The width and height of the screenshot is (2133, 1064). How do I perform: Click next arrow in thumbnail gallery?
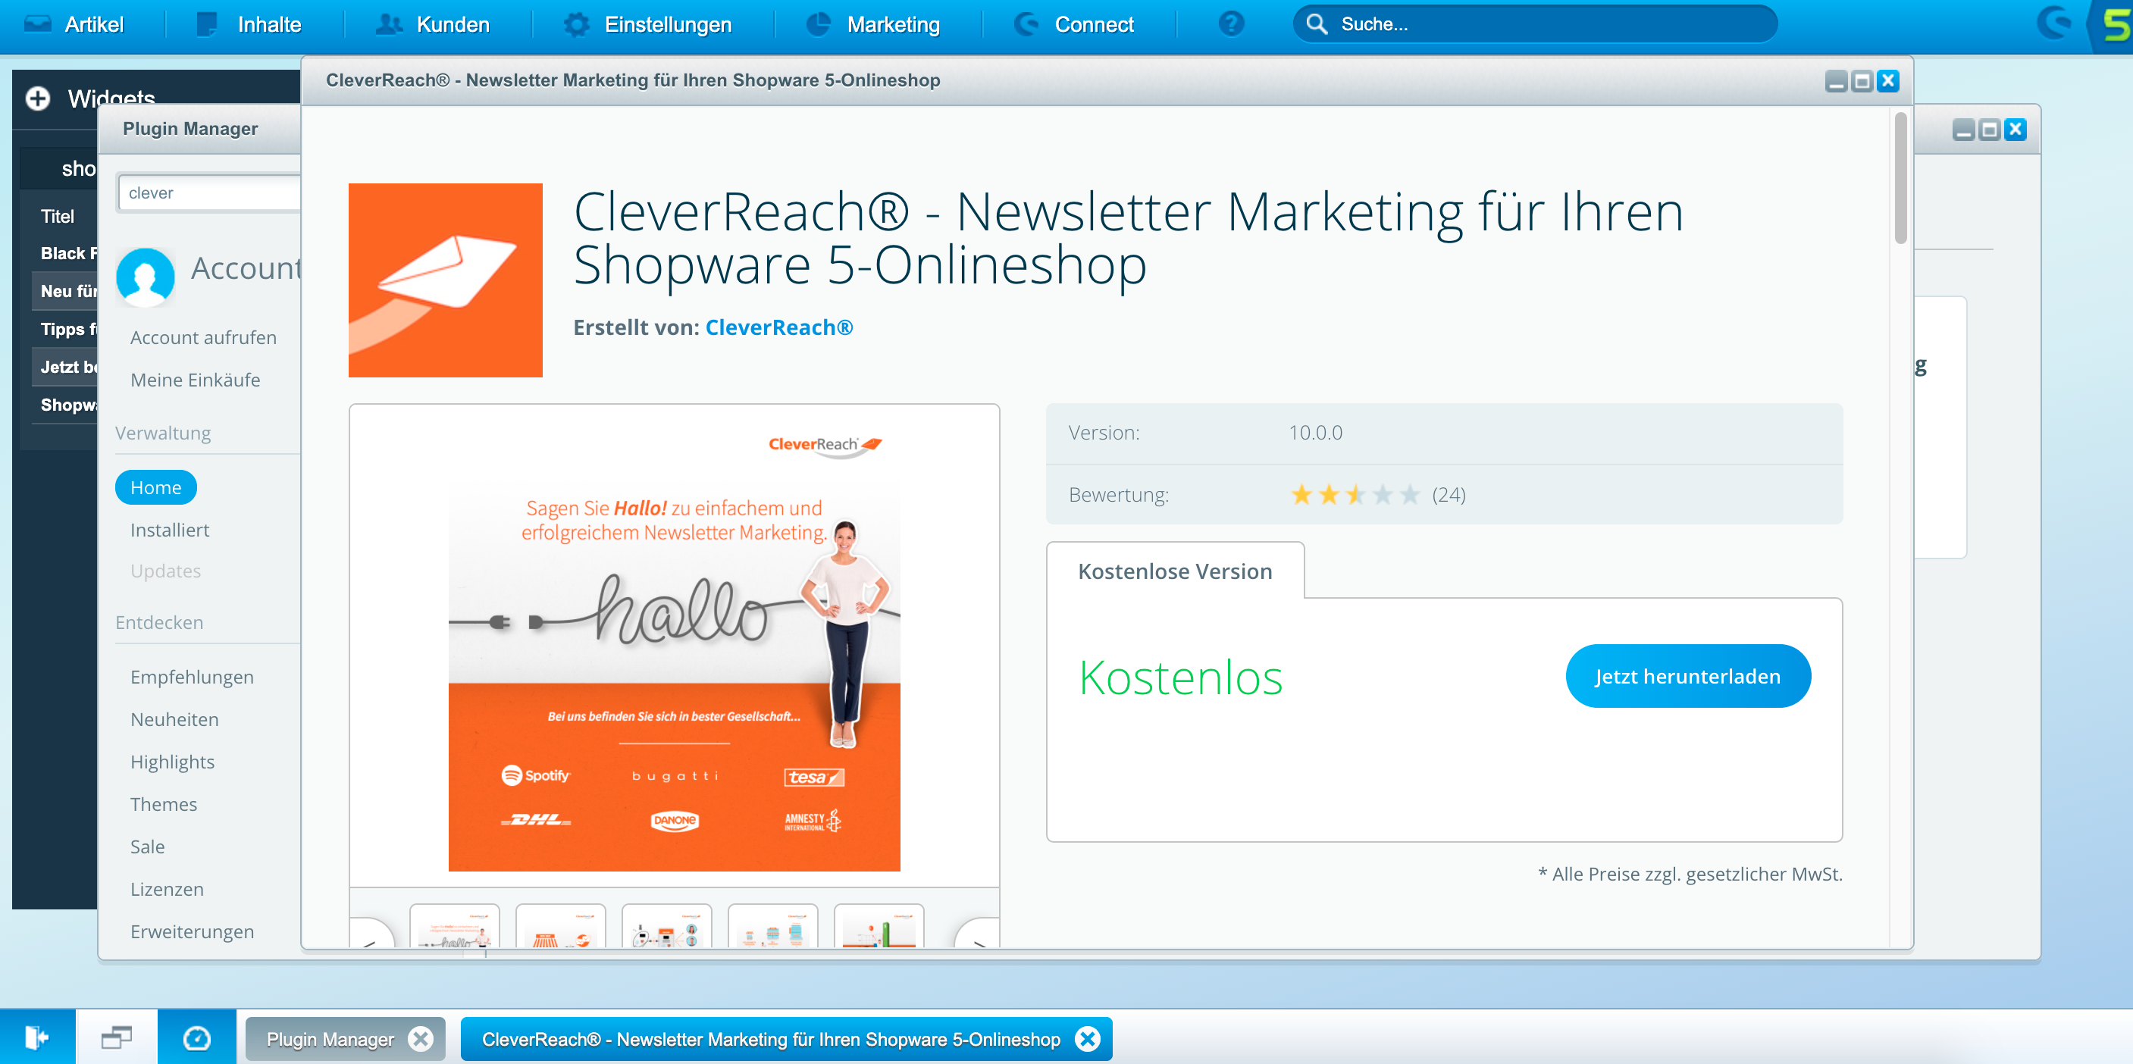(x=977, y=934)
